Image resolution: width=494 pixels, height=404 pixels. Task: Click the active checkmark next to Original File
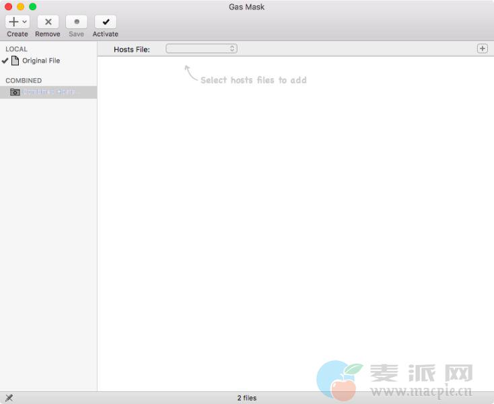tap(5, 61)
